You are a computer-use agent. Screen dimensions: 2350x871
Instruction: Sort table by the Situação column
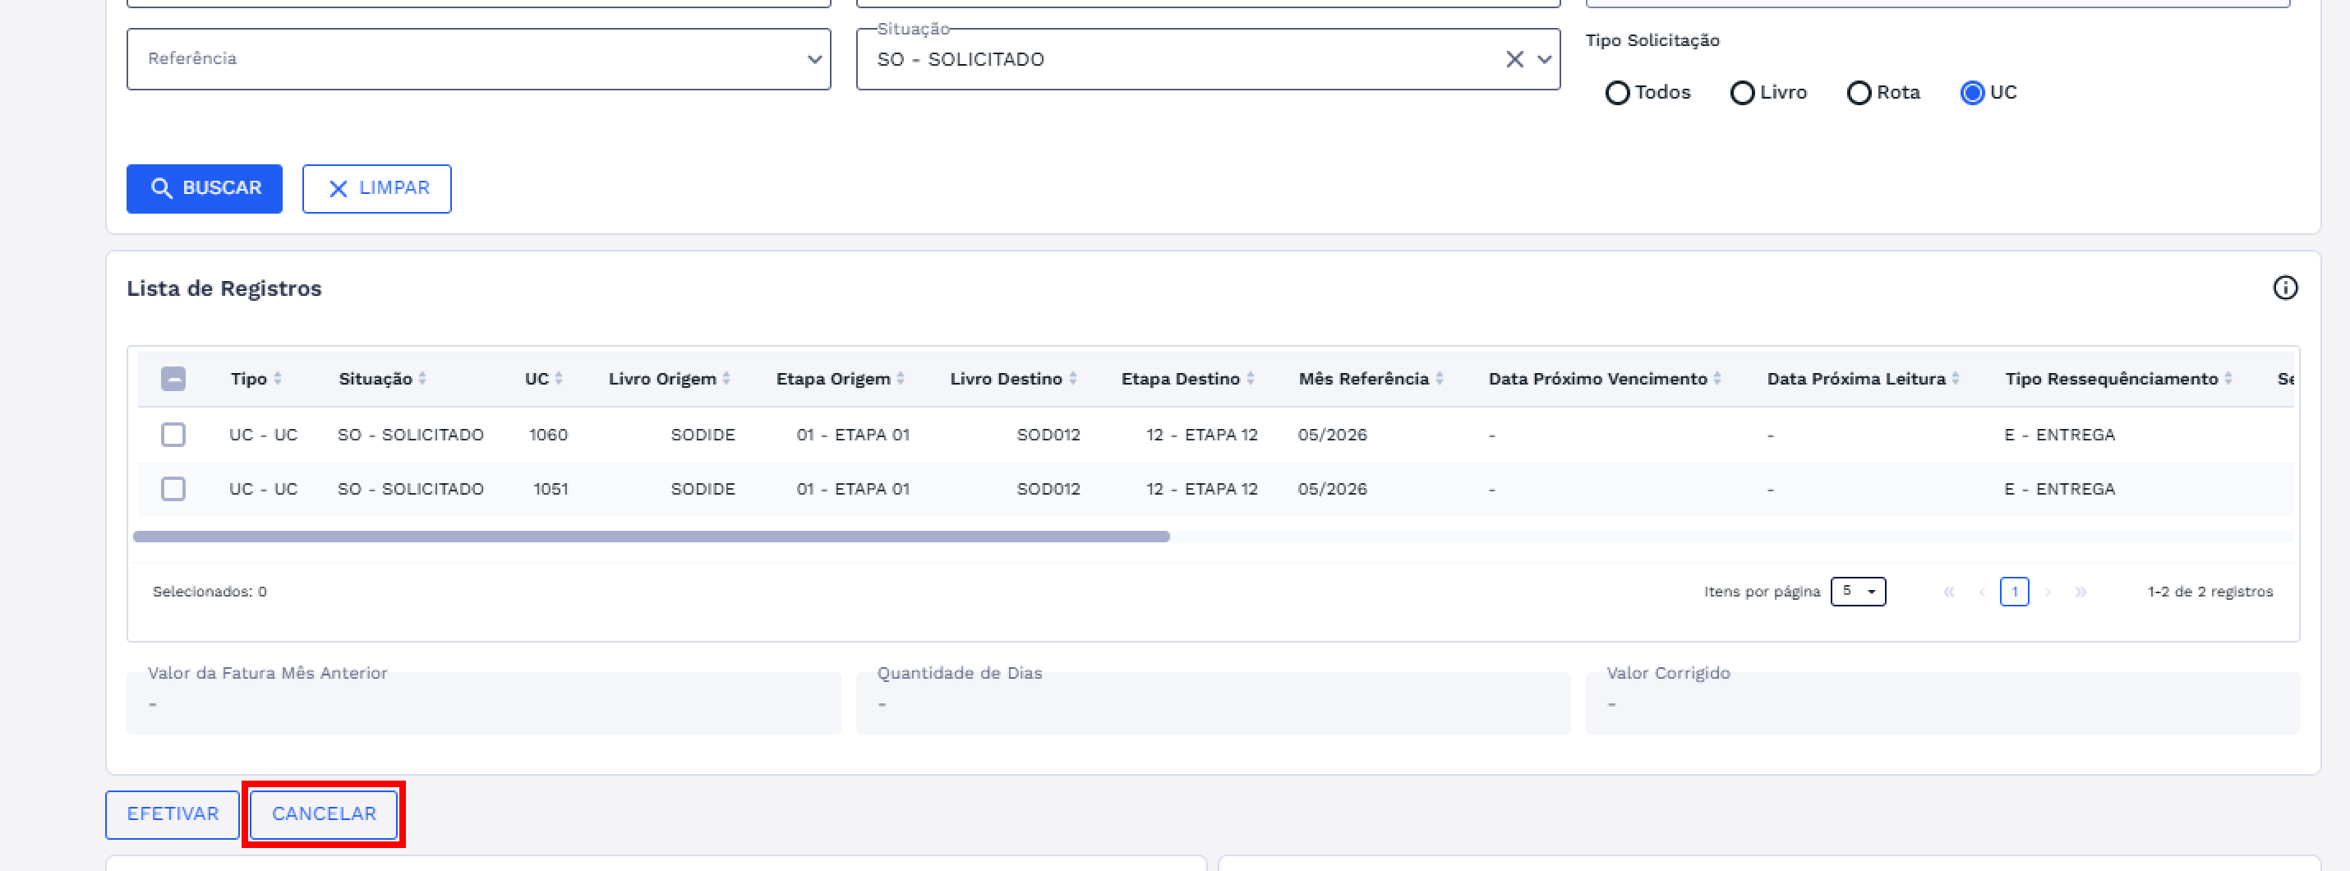click(x=382, y=379)
